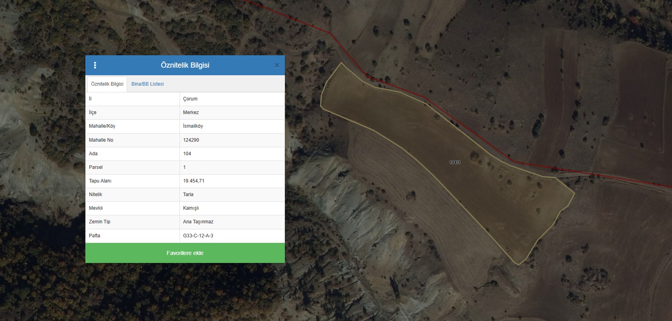This screenshot has width=672, height=321.
Task: Click the Nitelik value Tarla
Action: coord(188,195)
